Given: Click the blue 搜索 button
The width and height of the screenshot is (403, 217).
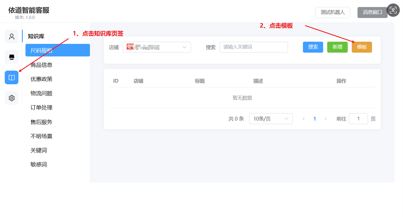Looking at the screenshot, I should (313, 47).
